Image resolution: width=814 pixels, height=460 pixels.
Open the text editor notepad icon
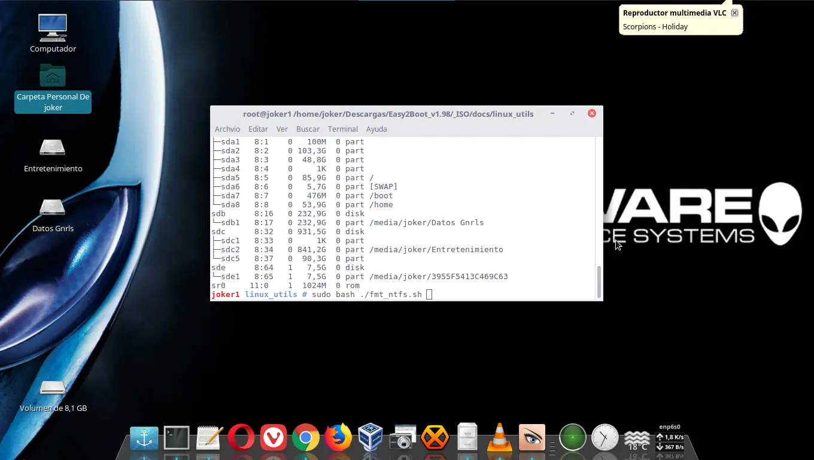(209, 438)
